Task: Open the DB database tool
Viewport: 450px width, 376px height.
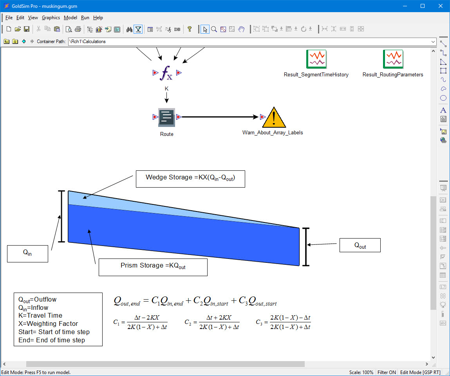Action: point(177,29)
